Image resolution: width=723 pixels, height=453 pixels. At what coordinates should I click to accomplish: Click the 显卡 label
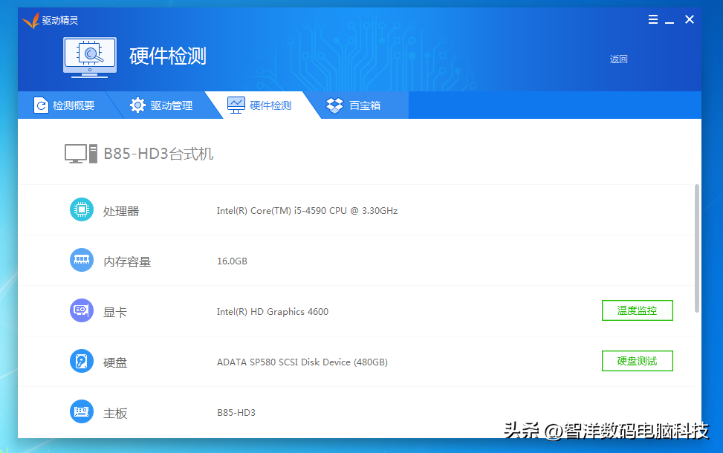coord(115,313)
